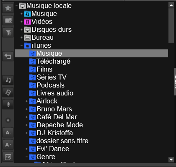The image size is (176, 167).
Task: Click the scrollbar down arrow
Action: coord(171,159)
